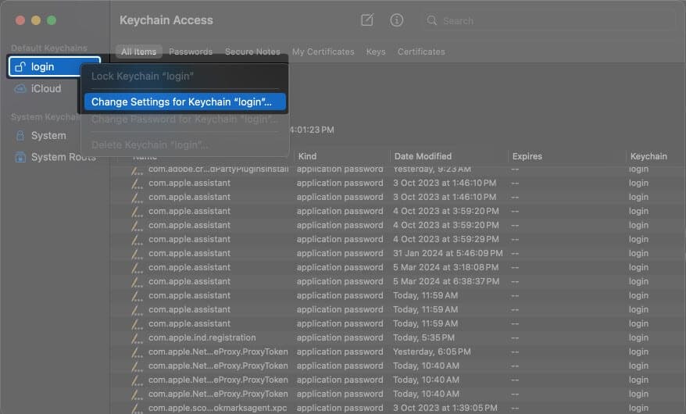Select the iCloud keychain
686x414 pixels.
[x=46, y=89]
